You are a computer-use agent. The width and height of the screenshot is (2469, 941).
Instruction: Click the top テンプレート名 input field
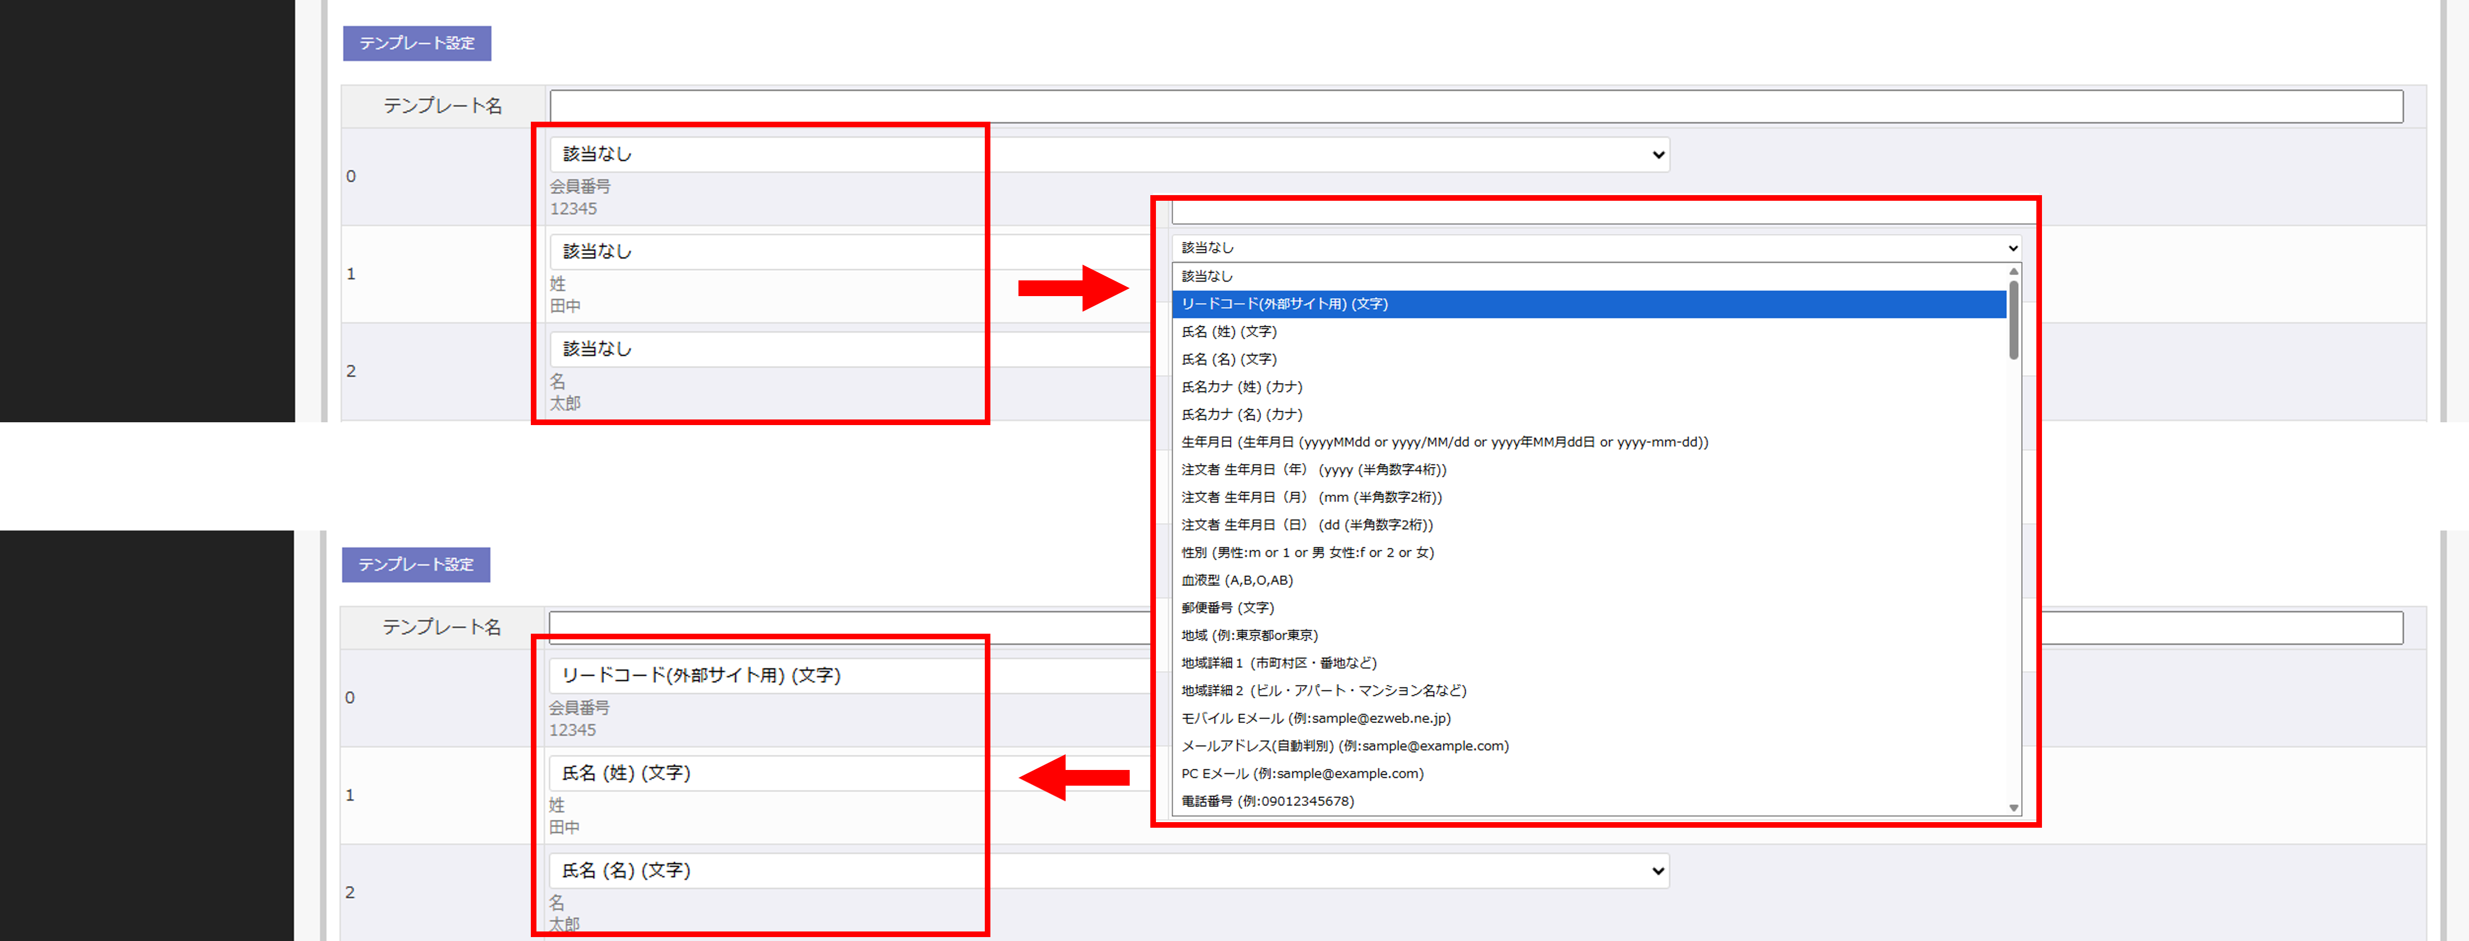1475,107
